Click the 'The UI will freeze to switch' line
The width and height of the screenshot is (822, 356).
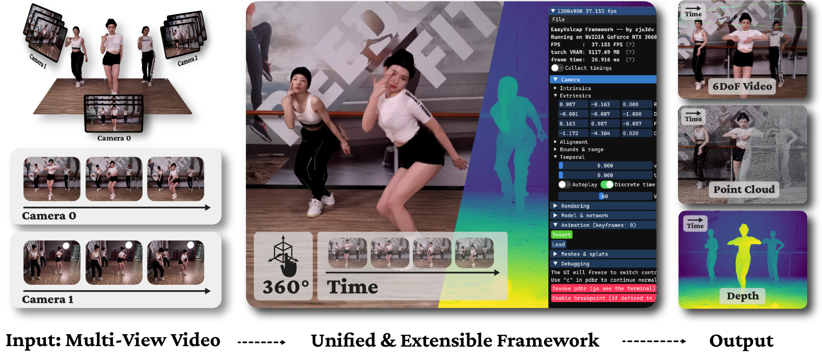click(x=604, y=272)
